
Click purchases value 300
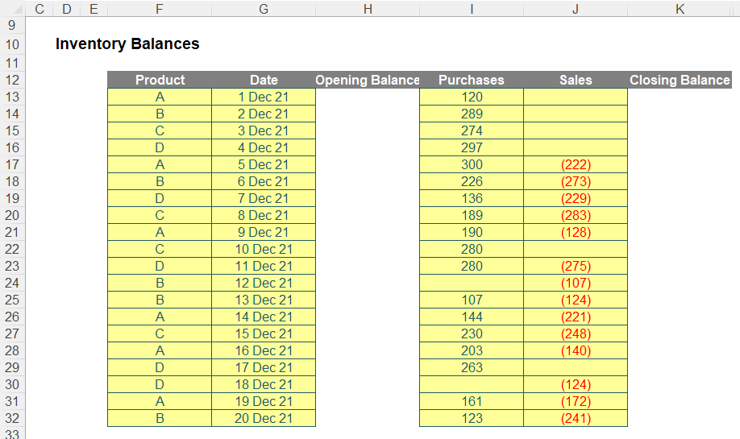tap(472, 164)
